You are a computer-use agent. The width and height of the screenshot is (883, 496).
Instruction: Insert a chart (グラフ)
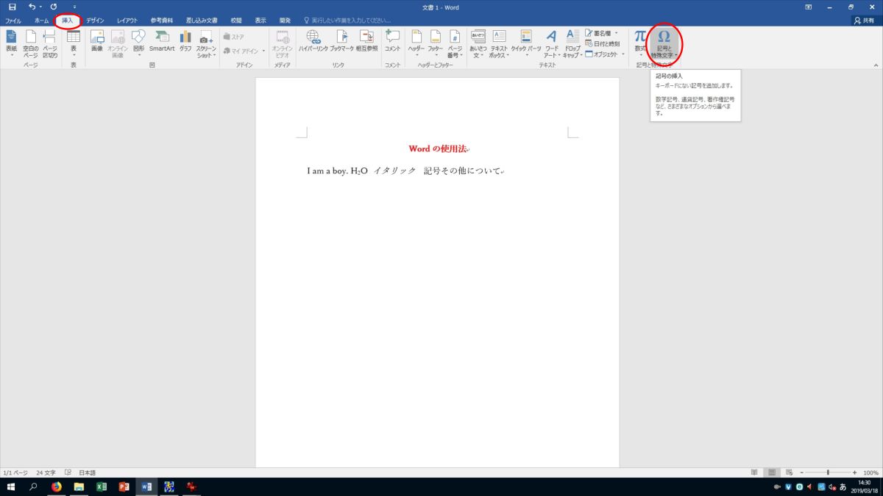(x=185, y=42)
